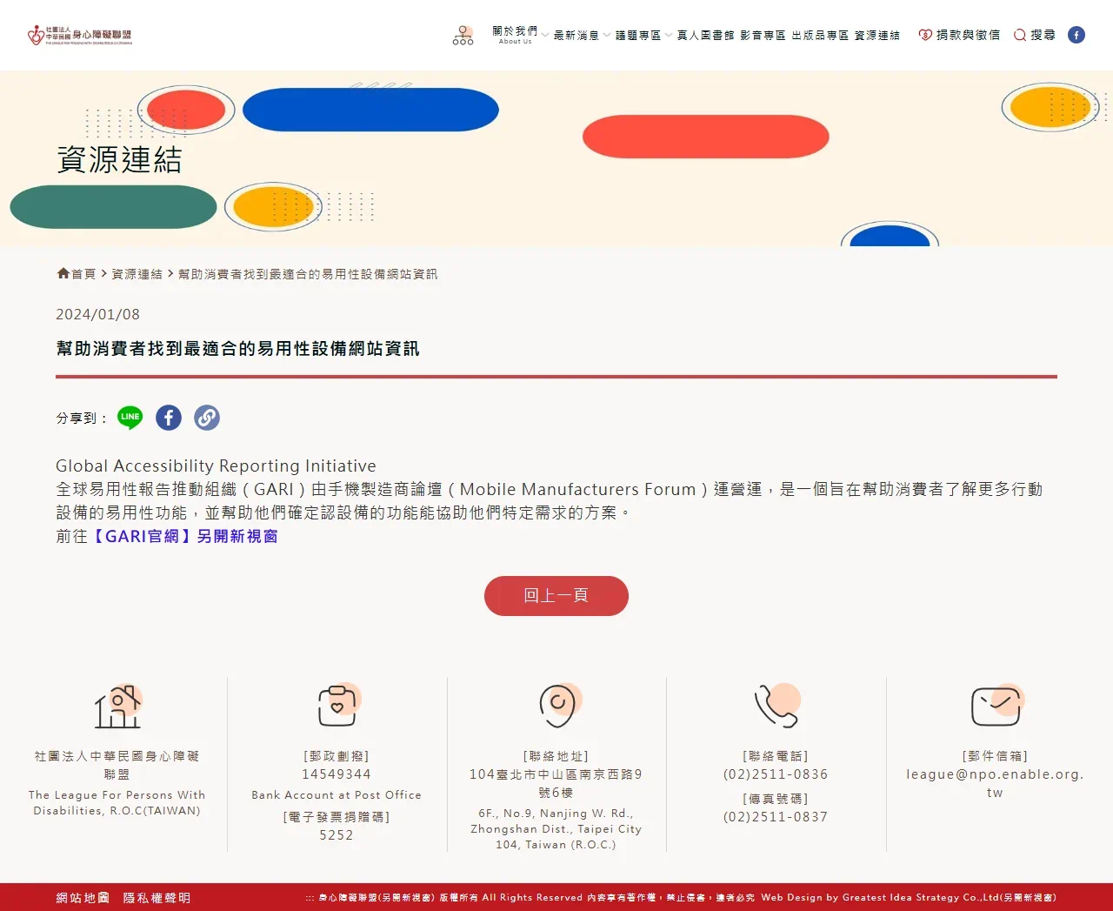This screenshot has height=911, width=1113.
Task: Share the article to Facebook
Action: point(168,418)
